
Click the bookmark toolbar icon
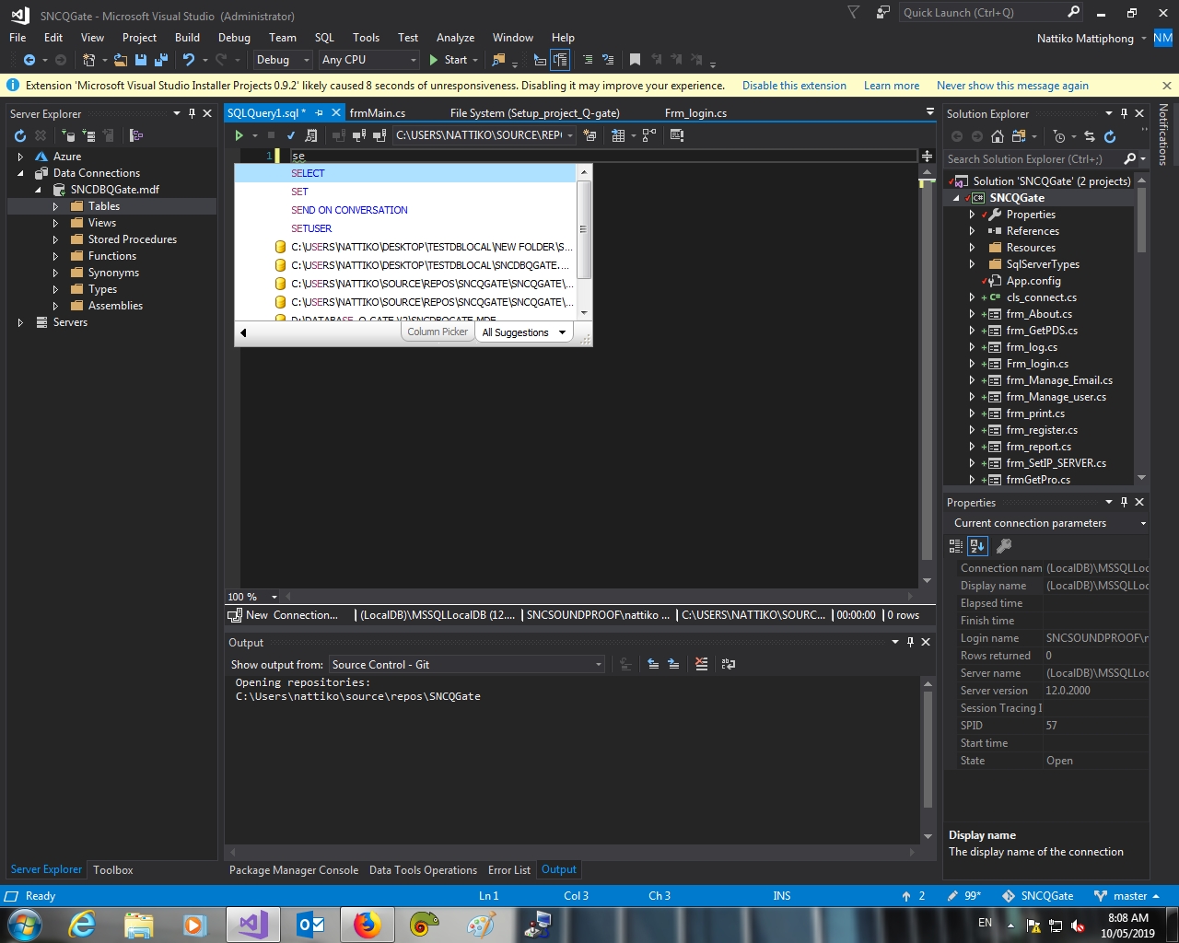coord(635,60)
